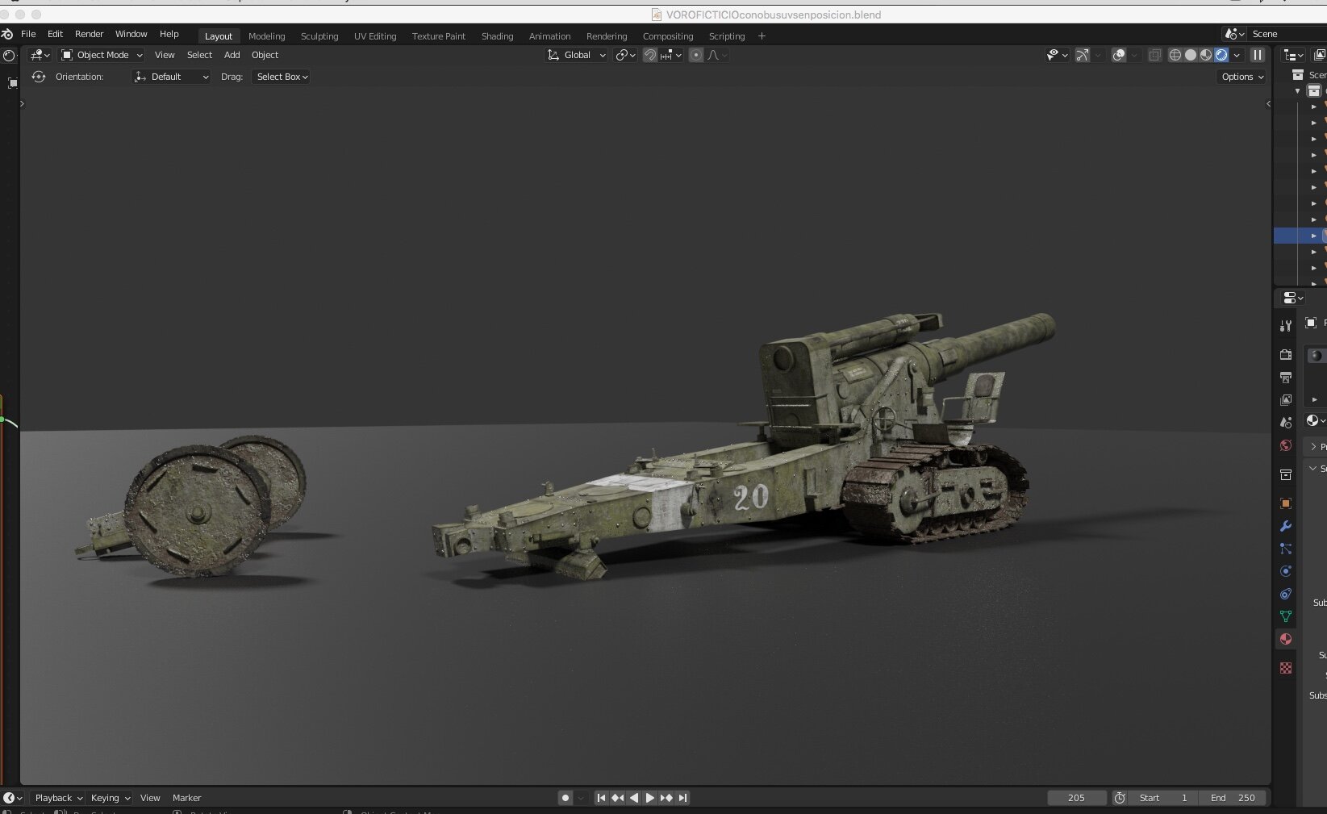
Task: Open the Tool properties tab
Action: coord(1286,326)
